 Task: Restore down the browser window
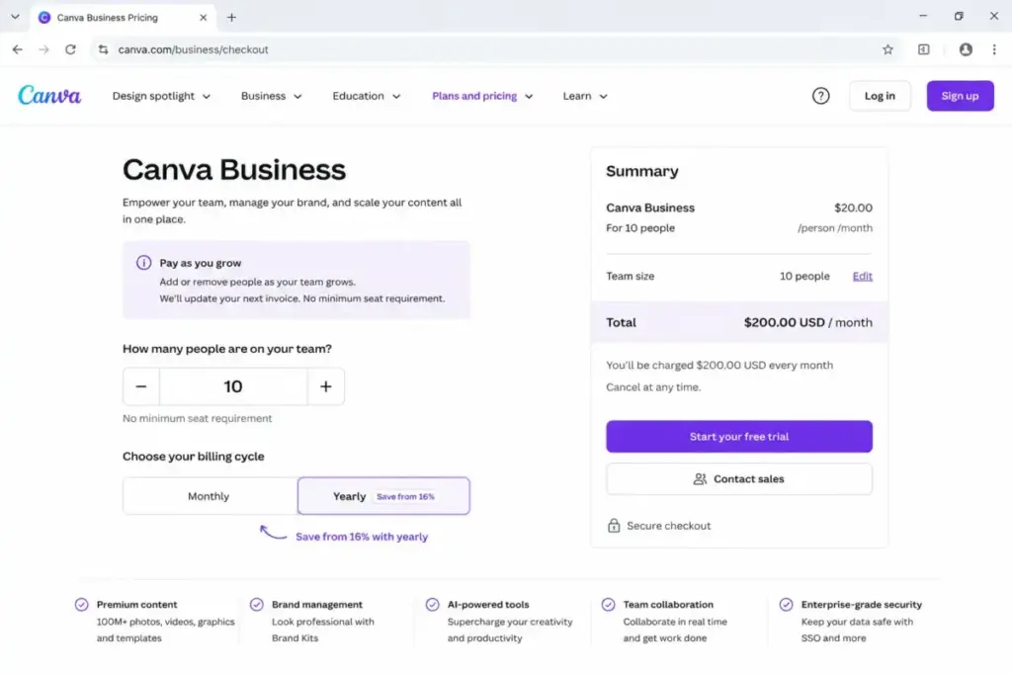pos(959,16)
